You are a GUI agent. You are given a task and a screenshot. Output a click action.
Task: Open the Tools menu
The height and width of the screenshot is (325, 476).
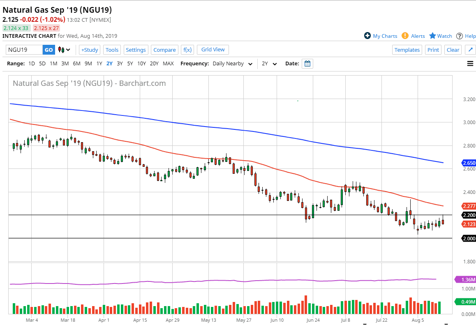click(x=112, y=50)
